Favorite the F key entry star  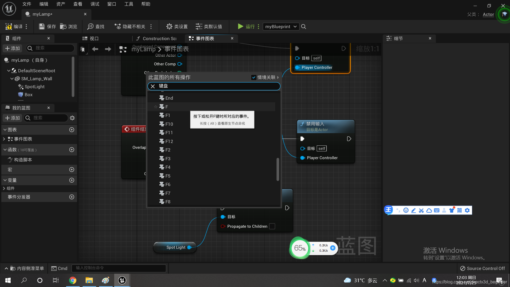pos(156,107)
